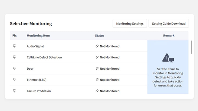Toggle the pin for the Door row
198x111 pixels.
pyautogui.click(x=14, y=69)
